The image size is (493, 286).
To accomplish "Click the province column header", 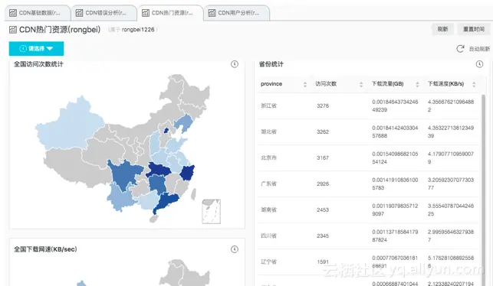I will (x=271, y=84).
